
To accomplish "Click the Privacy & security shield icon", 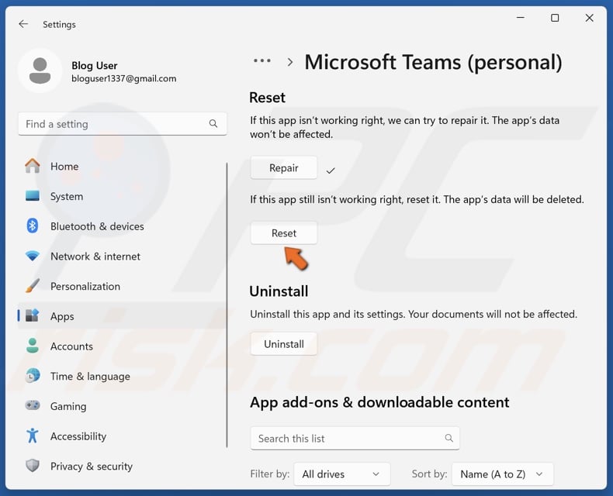I will coord(33,466).
